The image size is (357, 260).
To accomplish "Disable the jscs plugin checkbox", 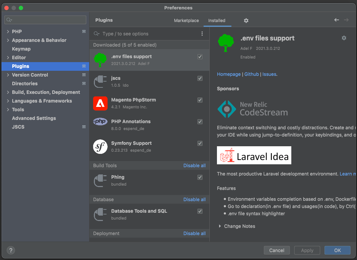I will [200, 78].
